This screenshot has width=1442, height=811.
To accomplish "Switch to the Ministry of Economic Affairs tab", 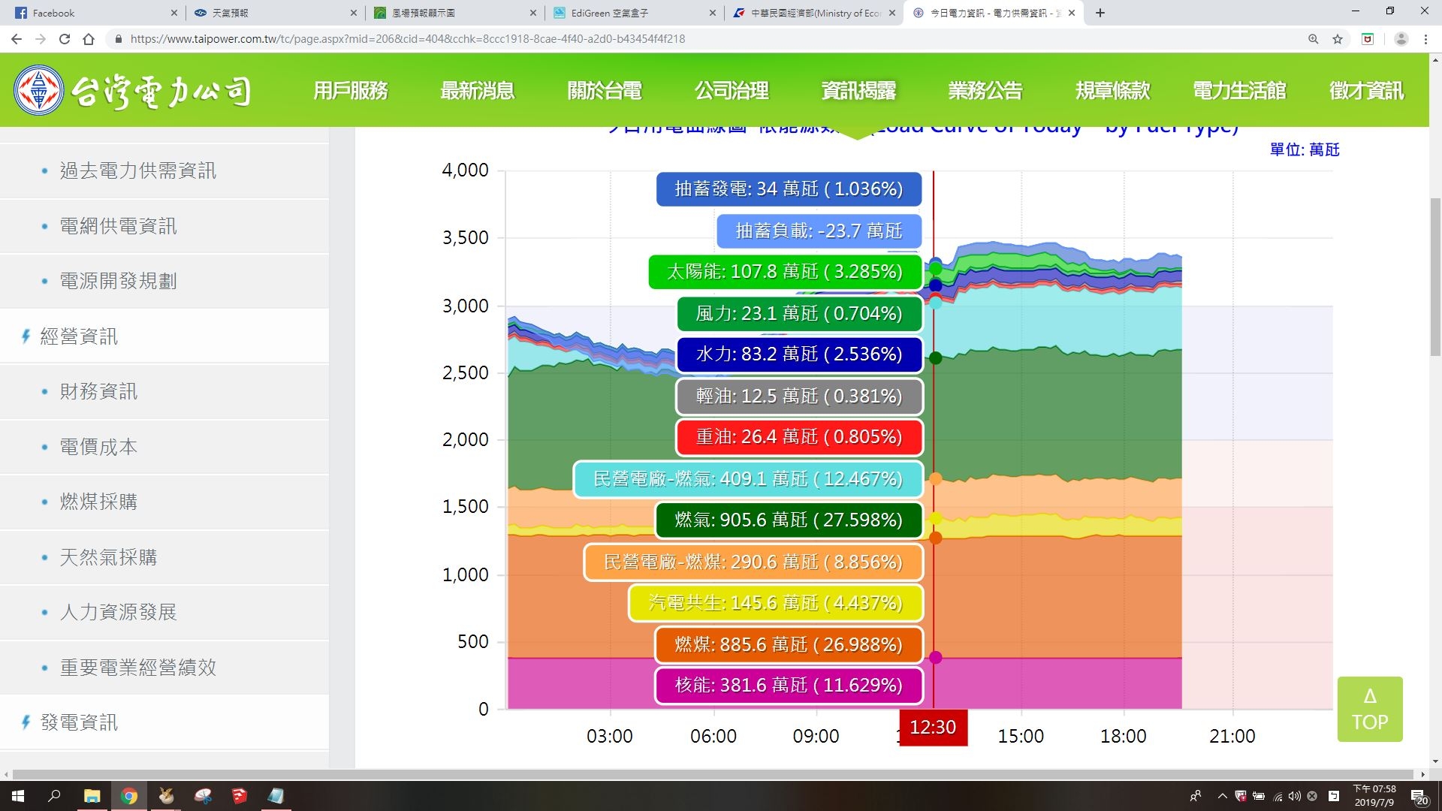I will (813, 13).
